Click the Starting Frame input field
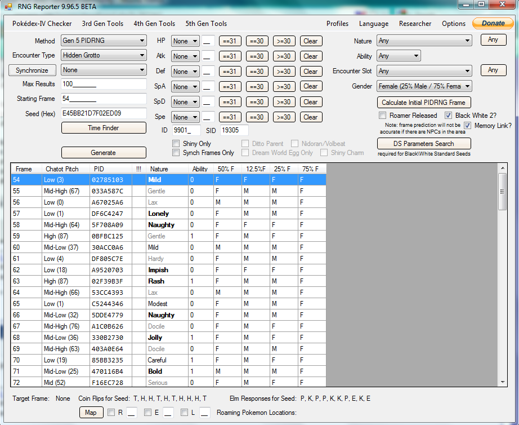 104,99
